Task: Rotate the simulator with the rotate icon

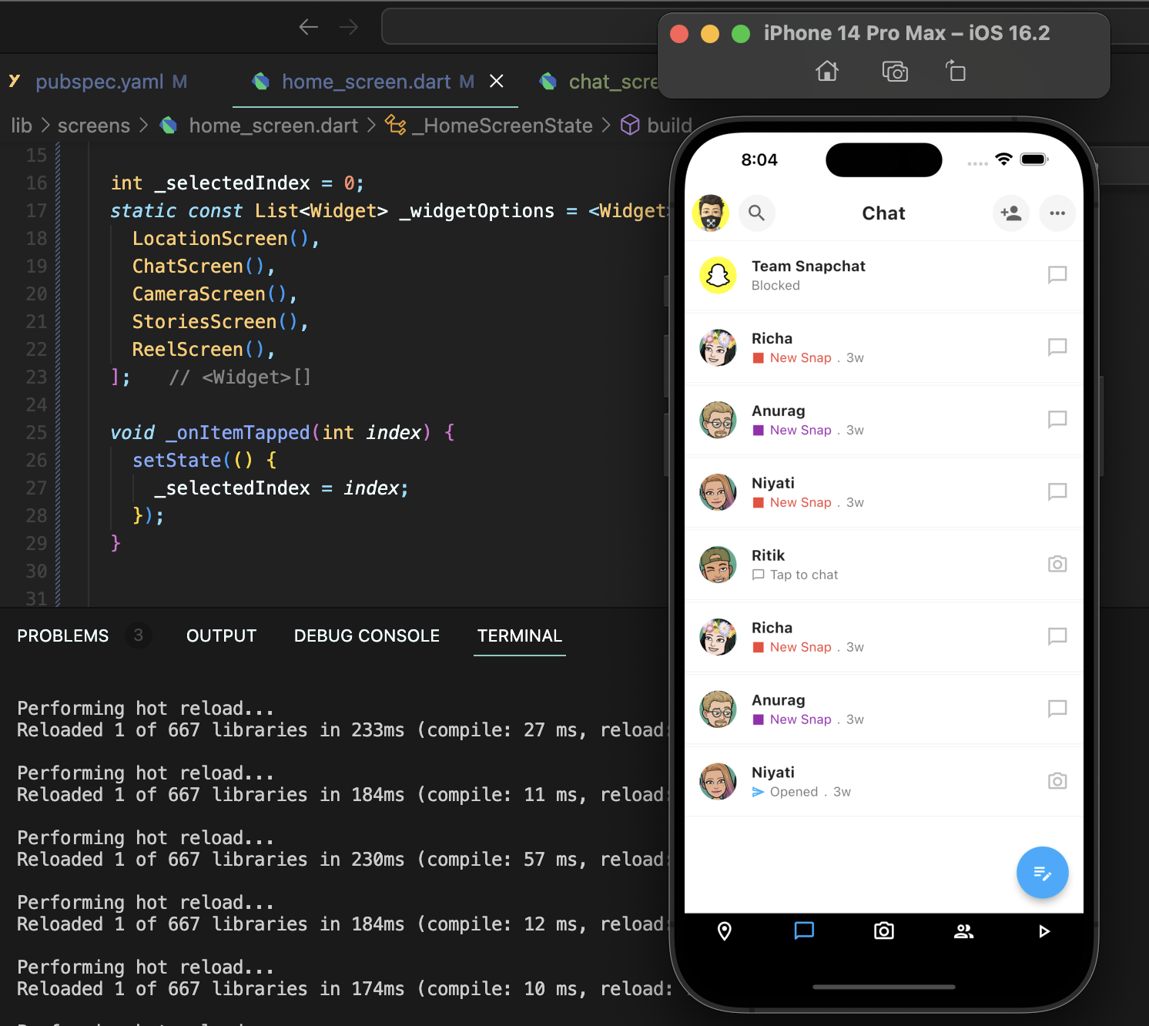Action: [x=956, y=71]
